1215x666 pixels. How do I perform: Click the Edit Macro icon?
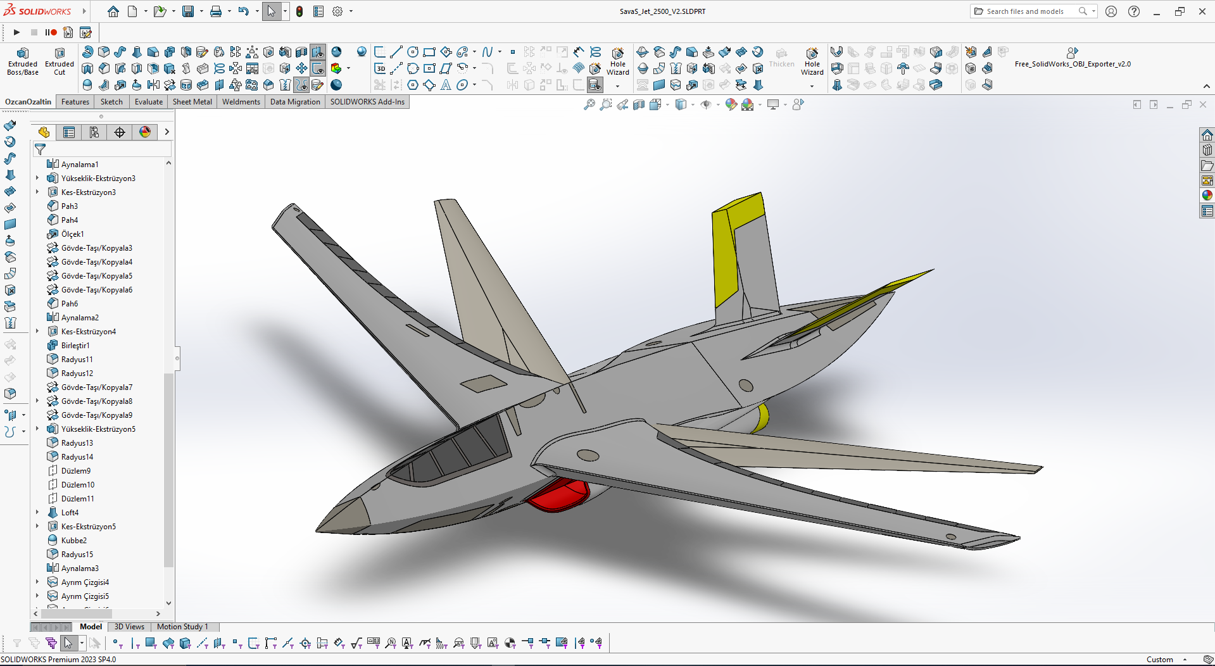point(85,32)
